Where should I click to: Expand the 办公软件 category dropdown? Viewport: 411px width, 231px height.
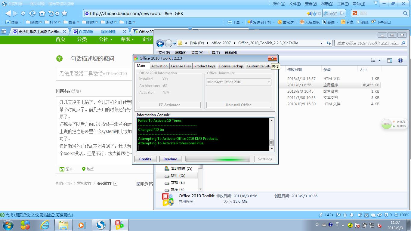(x=116, y=183)
